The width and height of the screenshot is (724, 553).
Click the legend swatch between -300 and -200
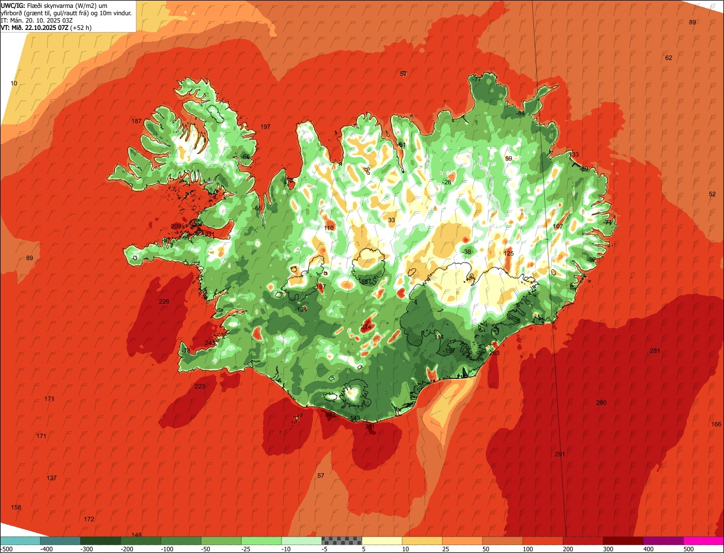(101, 541)
